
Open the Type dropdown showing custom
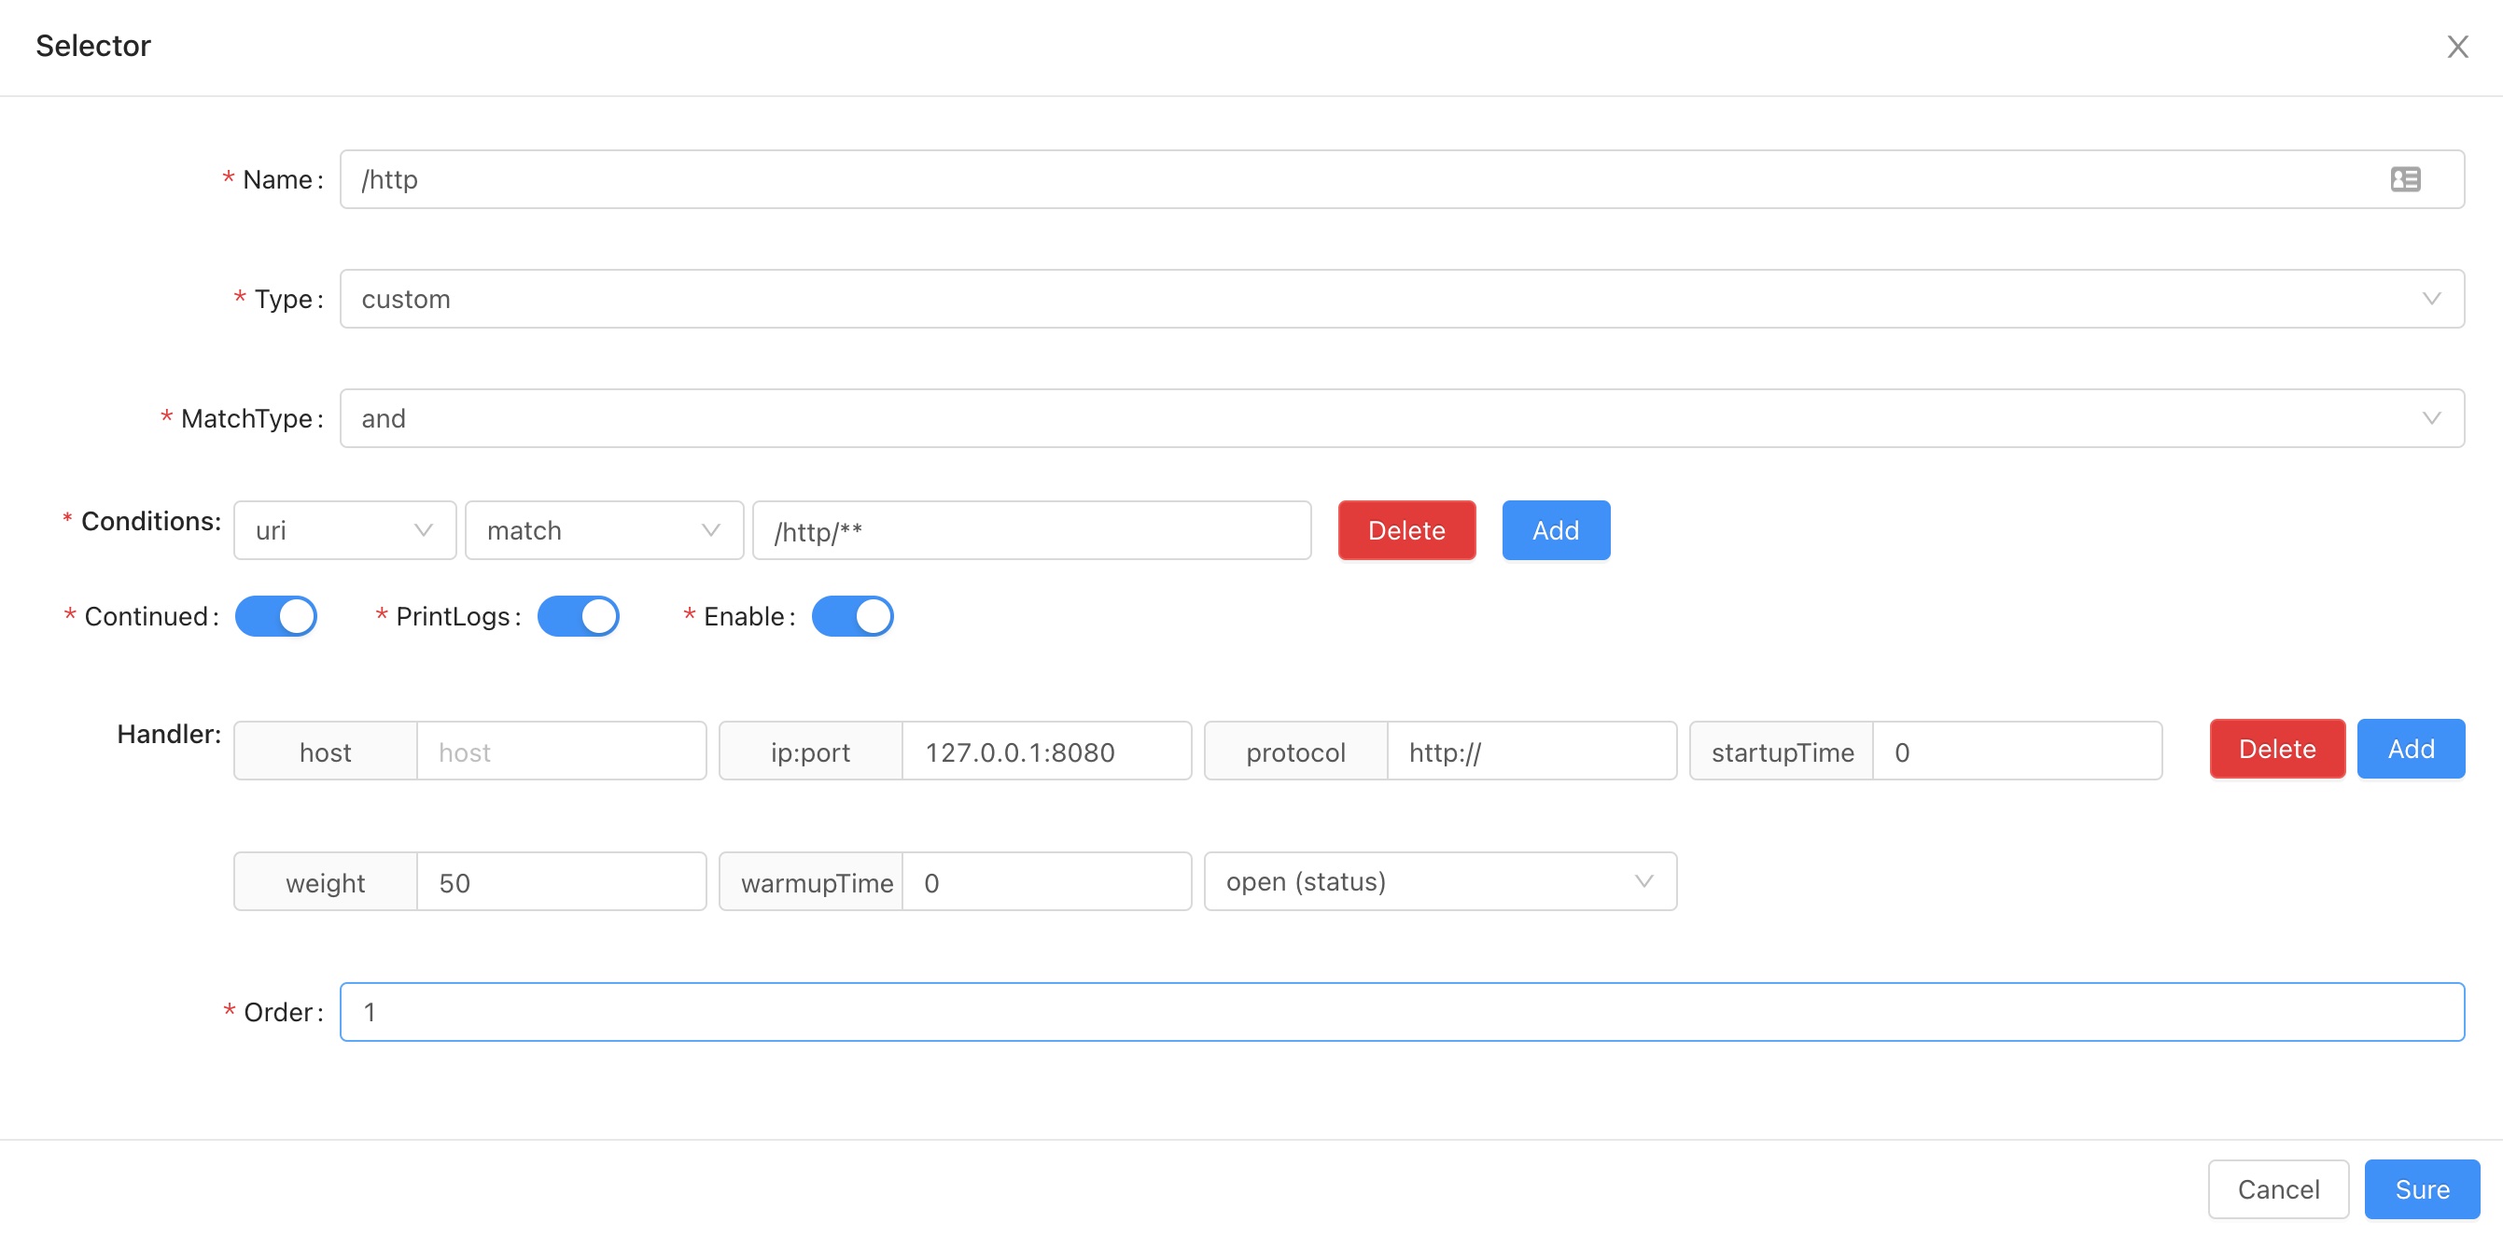click(1401, 299)
